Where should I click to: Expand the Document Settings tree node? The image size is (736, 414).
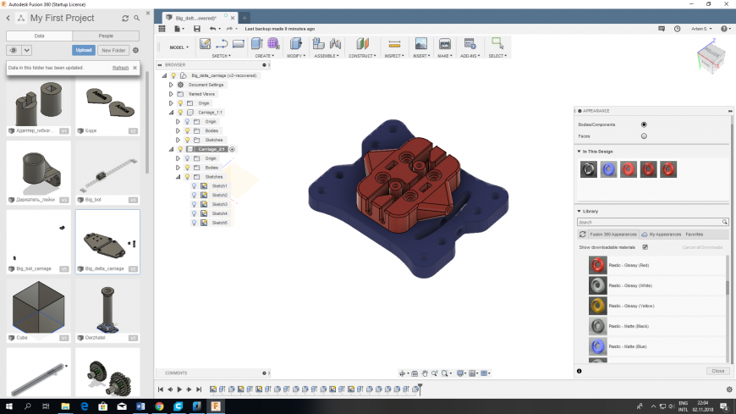[172, 85]
